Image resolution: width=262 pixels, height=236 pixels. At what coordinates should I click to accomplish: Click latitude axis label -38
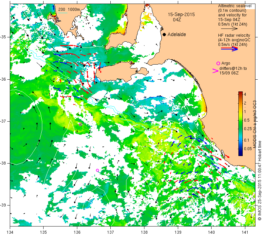(x=3, y=163)
